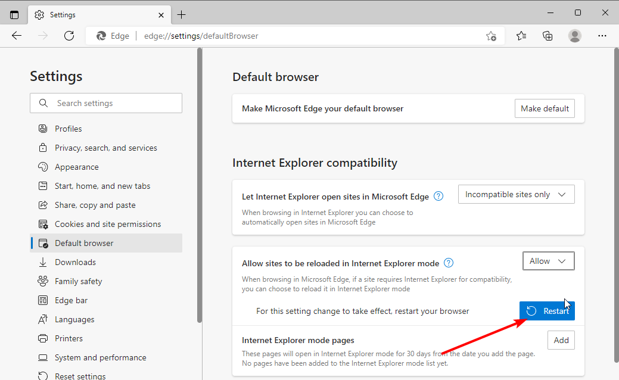Image resolution: width=619 pixels, height=380 pixels.
Task: Add an Internet Explorer mode page
Action: [561, 340]
